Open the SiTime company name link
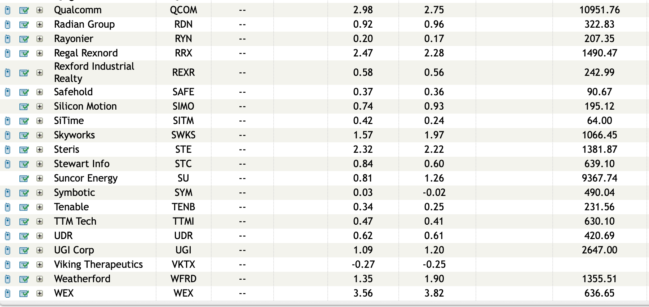This screenshot has width=649, height=307. pyautogui.click(x=69, y=121)
